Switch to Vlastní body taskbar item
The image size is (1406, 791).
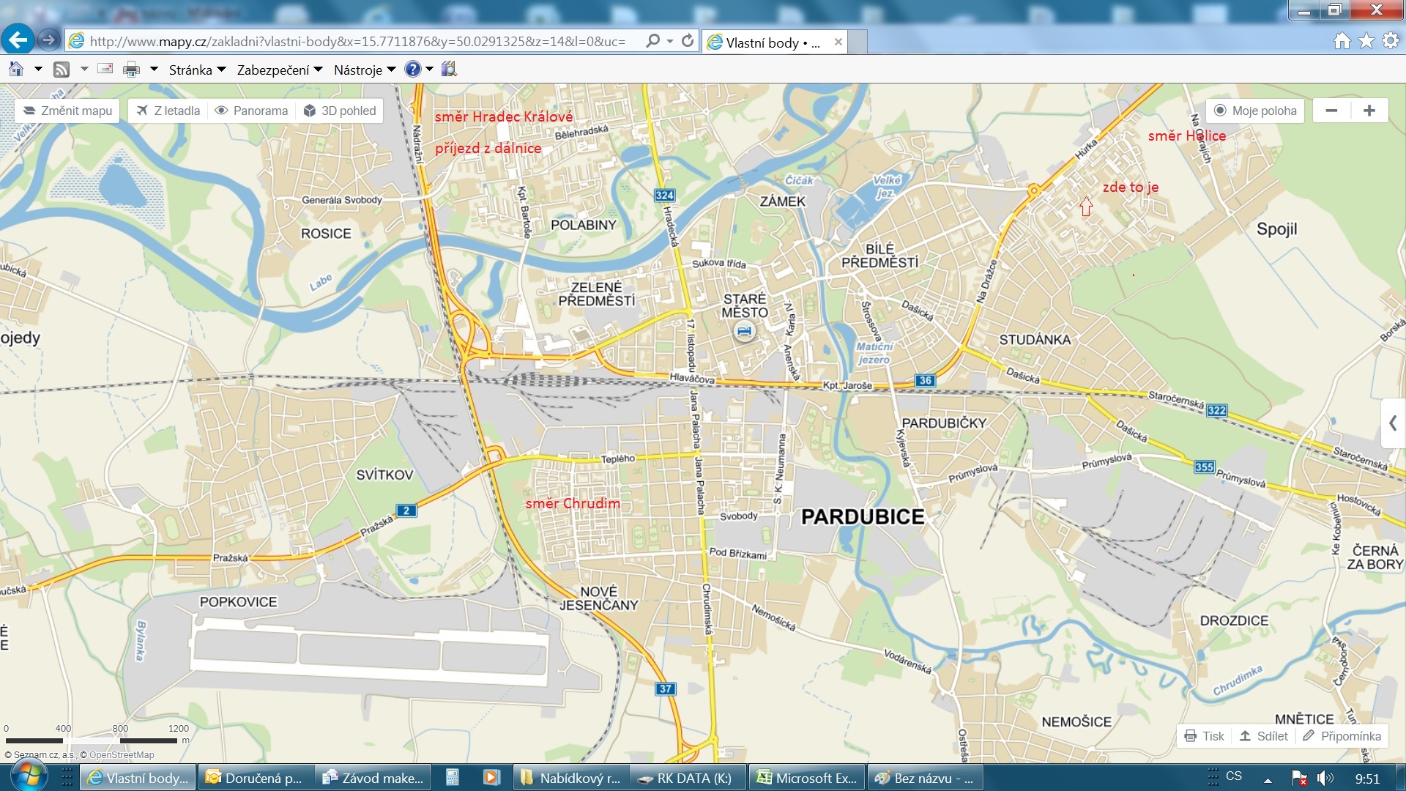(138, 778)
